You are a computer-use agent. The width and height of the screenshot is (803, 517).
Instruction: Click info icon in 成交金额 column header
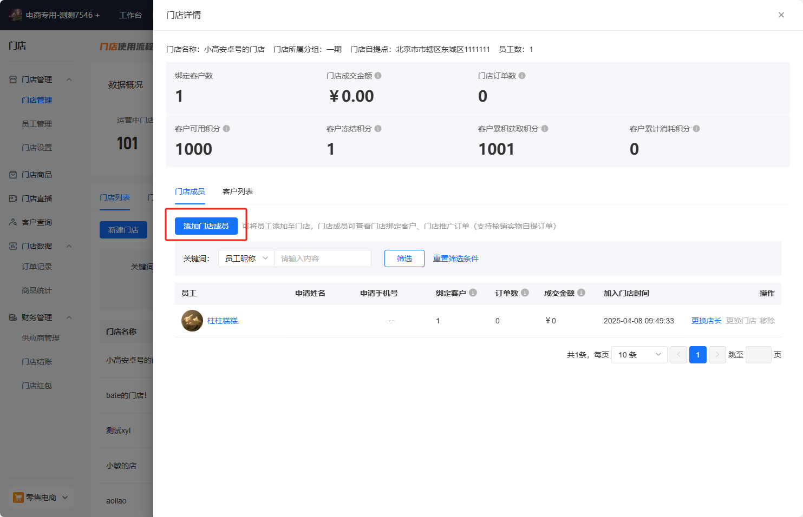(x=581, y=293)
